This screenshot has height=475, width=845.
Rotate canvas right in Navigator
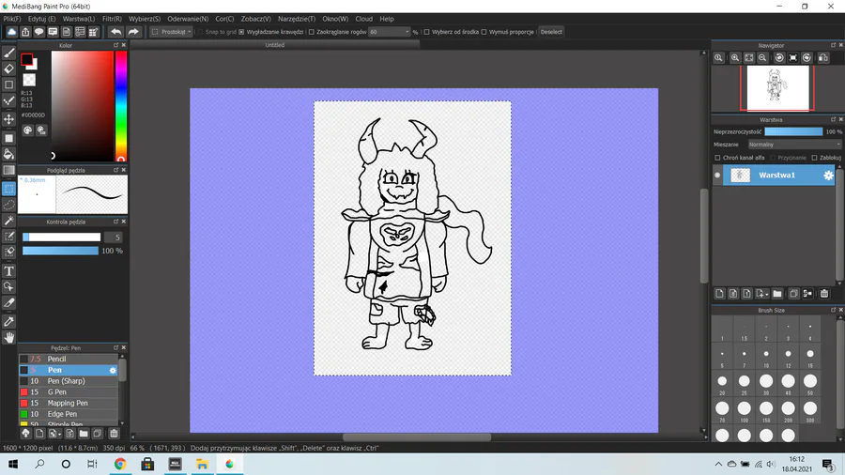(x=807, y=57)
